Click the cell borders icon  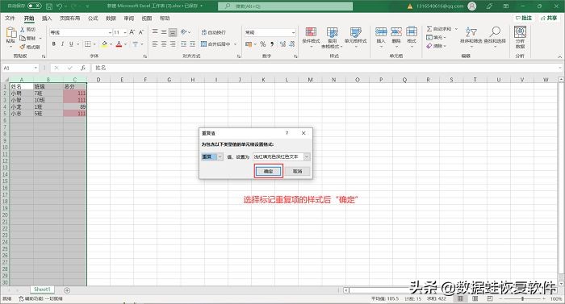[87, 44]
